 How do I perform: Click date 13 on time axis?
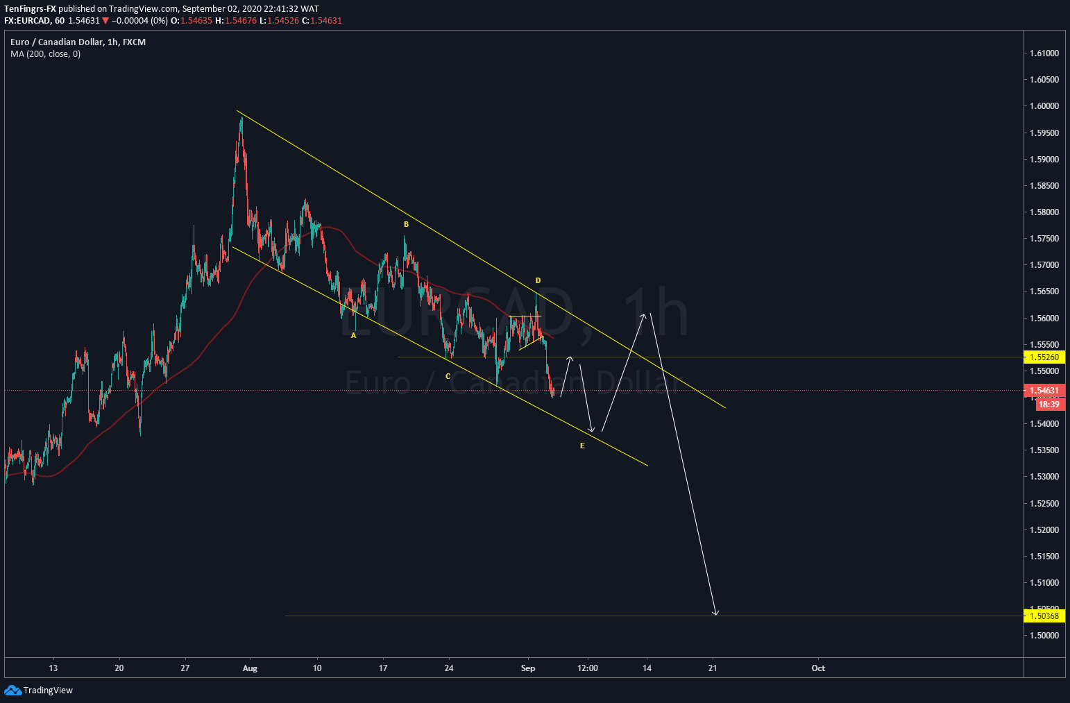pyautogui.click(x=53, y=668)
